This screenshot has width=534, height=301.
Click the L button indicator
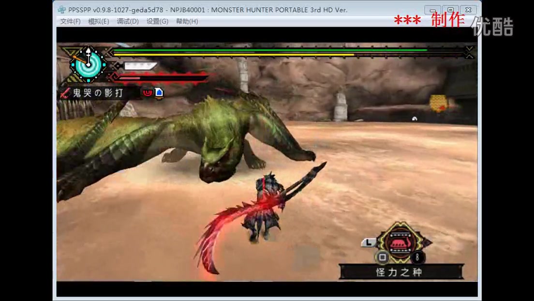pos(368,242)
